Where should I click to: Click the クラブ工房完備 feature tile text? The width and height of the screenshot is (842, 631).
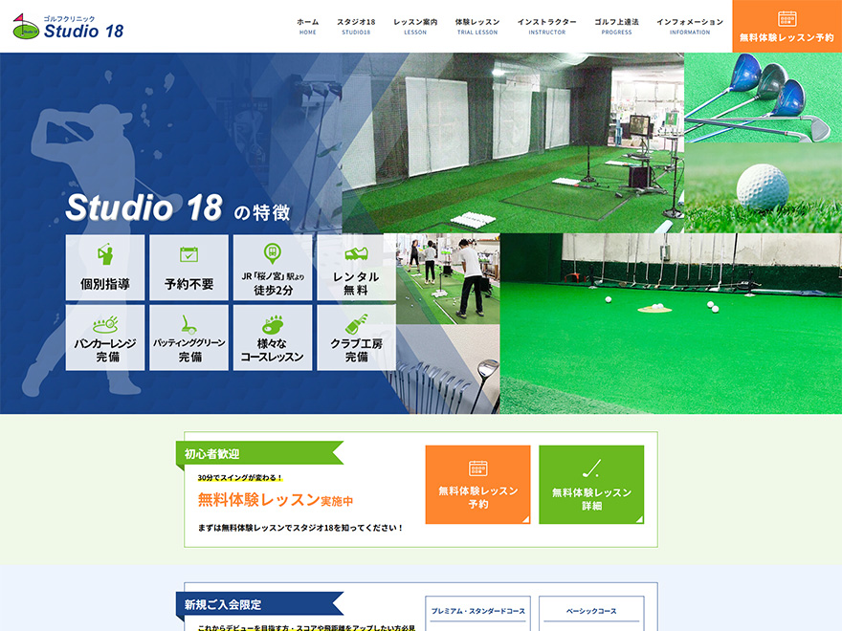coord(357,350)
